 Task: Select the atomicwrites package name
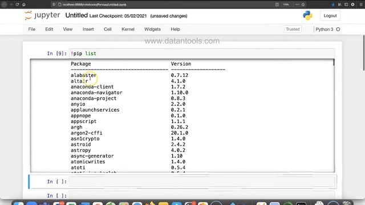(88, 162)
